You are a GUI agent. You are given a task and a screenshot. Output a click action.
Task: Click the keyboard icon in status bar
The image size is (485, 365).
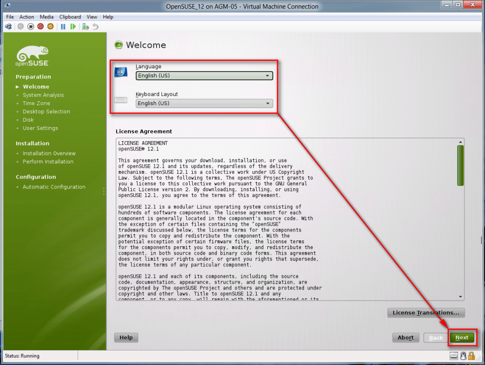click(x=453, y=356)
